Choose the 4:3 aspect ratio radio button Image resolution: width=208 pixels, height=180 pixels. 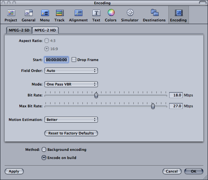[47, 40]
